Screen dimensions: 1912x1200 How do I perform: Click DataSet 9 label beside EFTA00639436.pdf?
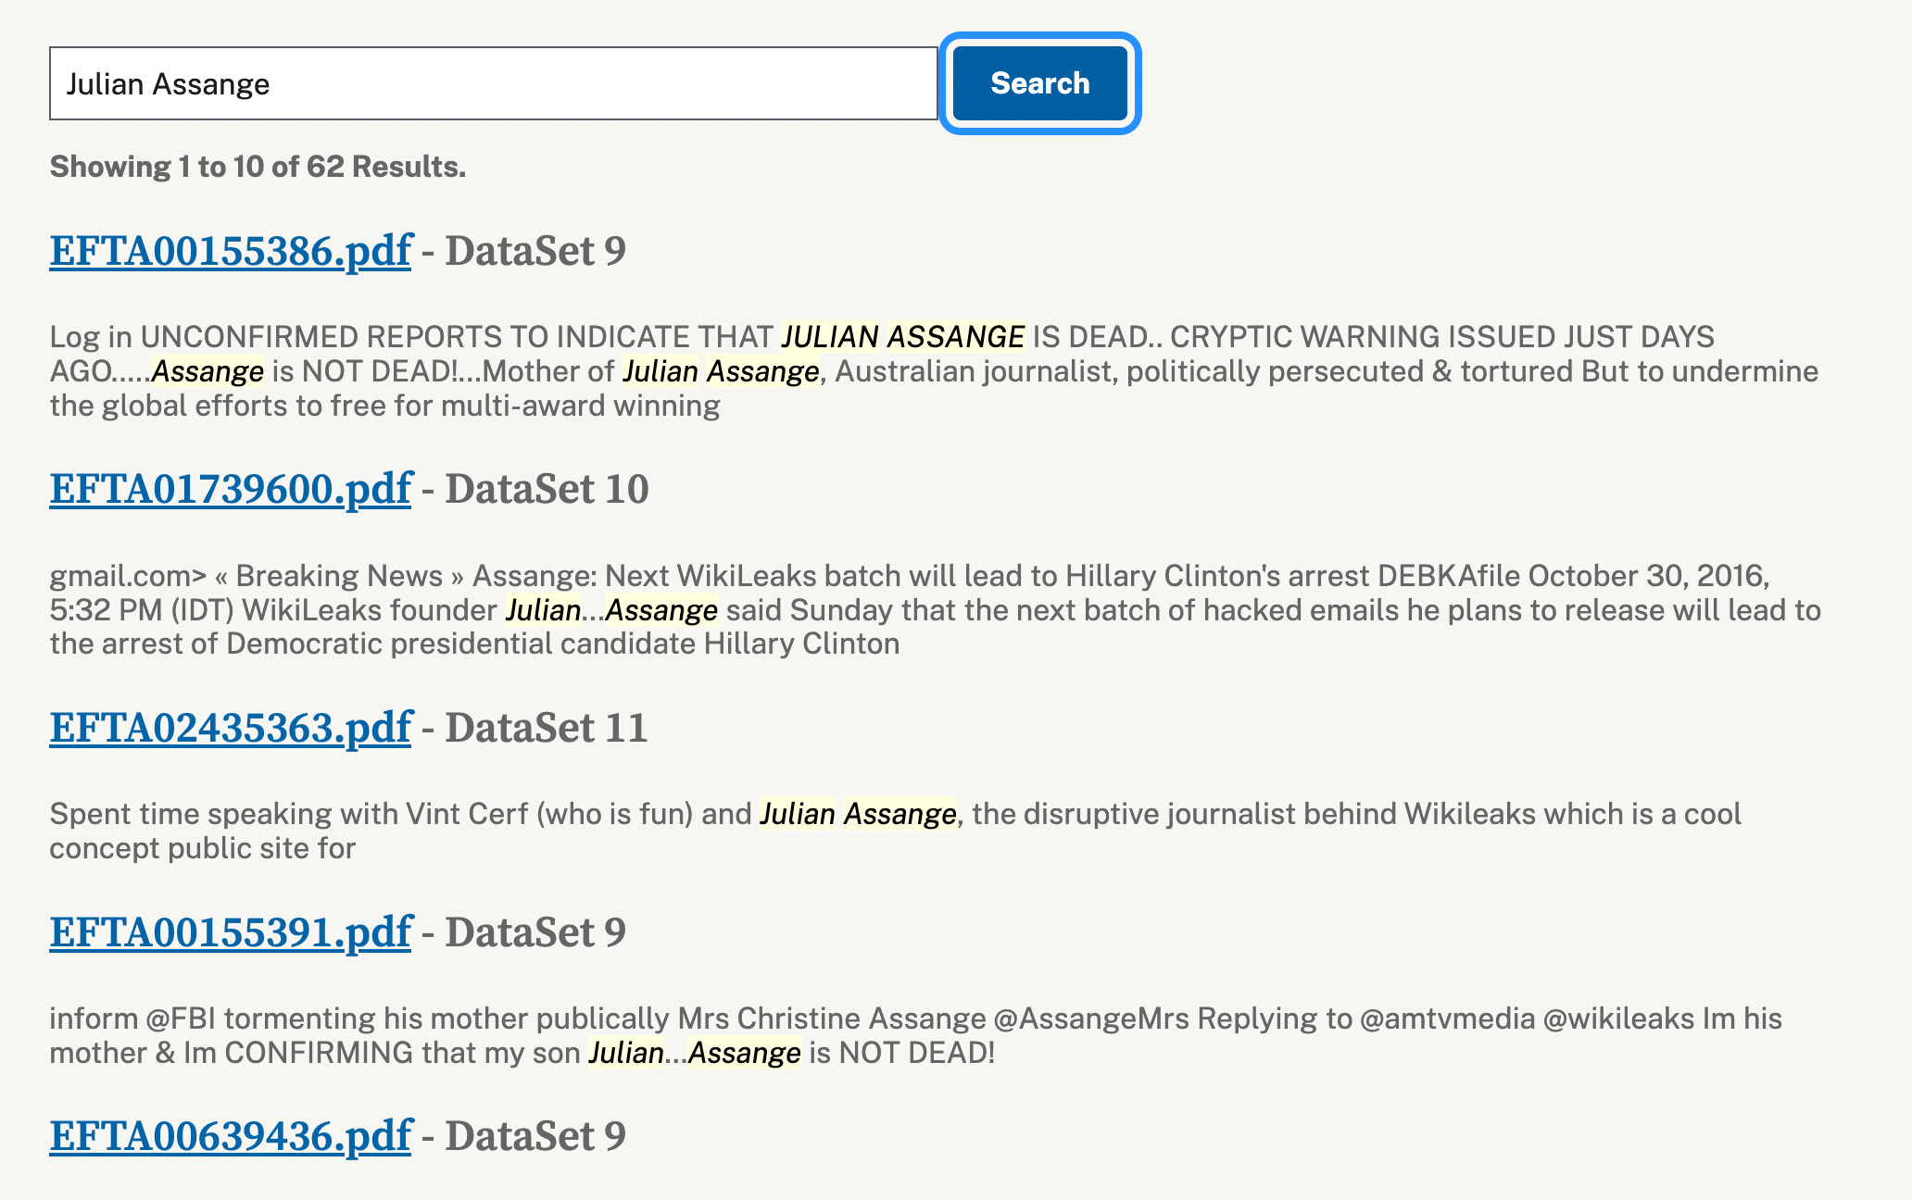pos(535,1136)
